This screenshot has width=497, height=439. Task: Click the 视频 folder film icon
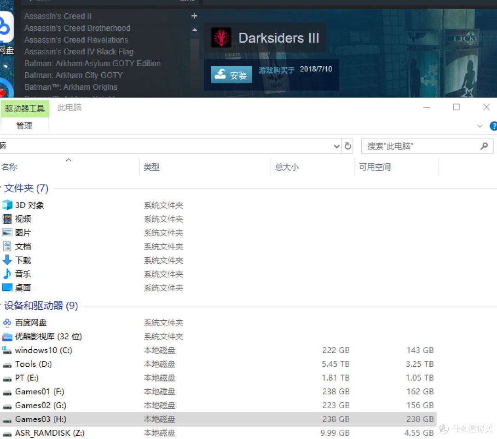7,219
